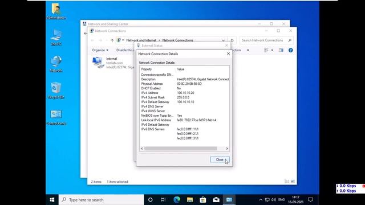The width and height of the screenshot is (365, 205).
Task: Select the NetBIOS over Tcpip row
Action: click(x=184, y=116)
